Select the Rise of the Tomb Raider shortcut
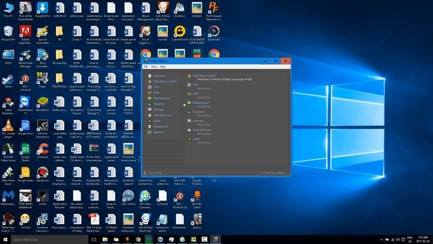Viewport: 433px width, 244px height. [x=26, y=11]
